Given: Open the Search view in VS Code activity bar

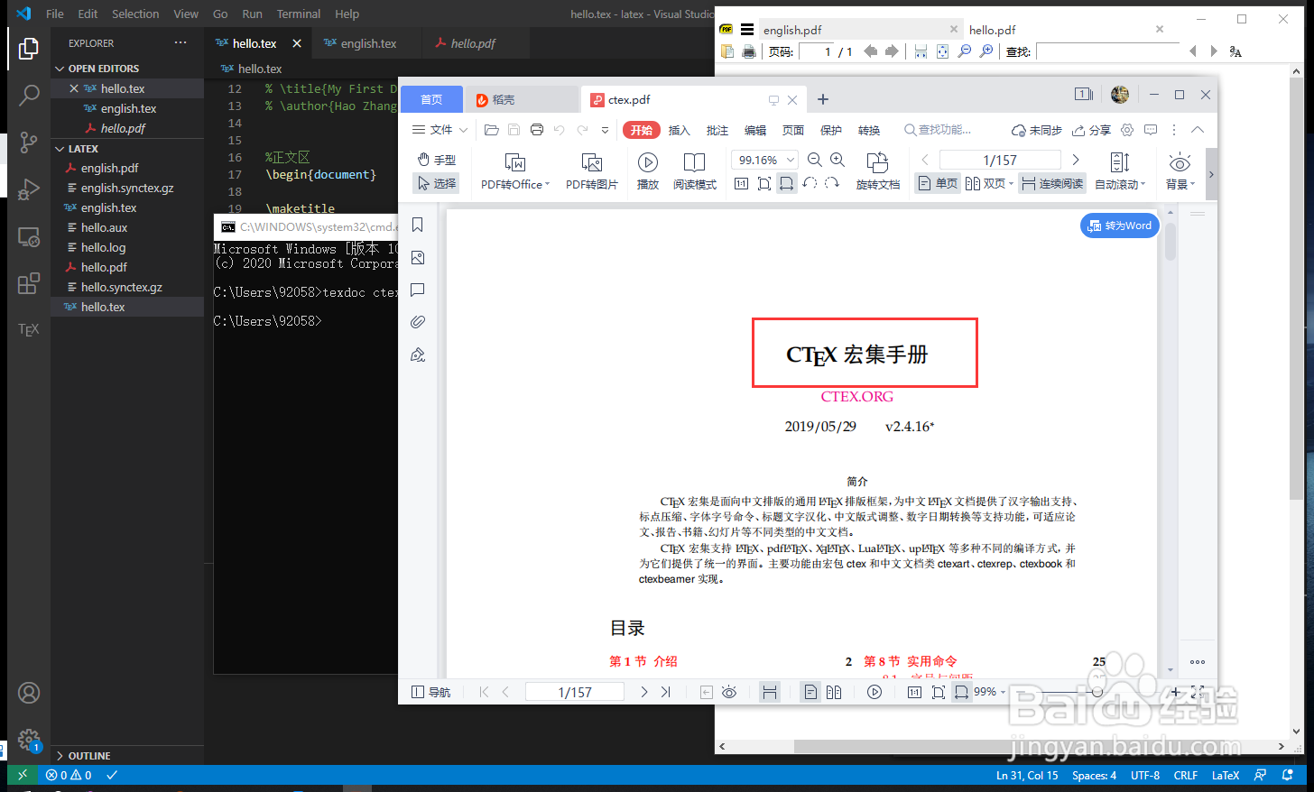Looking at the screenshot, I should tap(29, 94).
